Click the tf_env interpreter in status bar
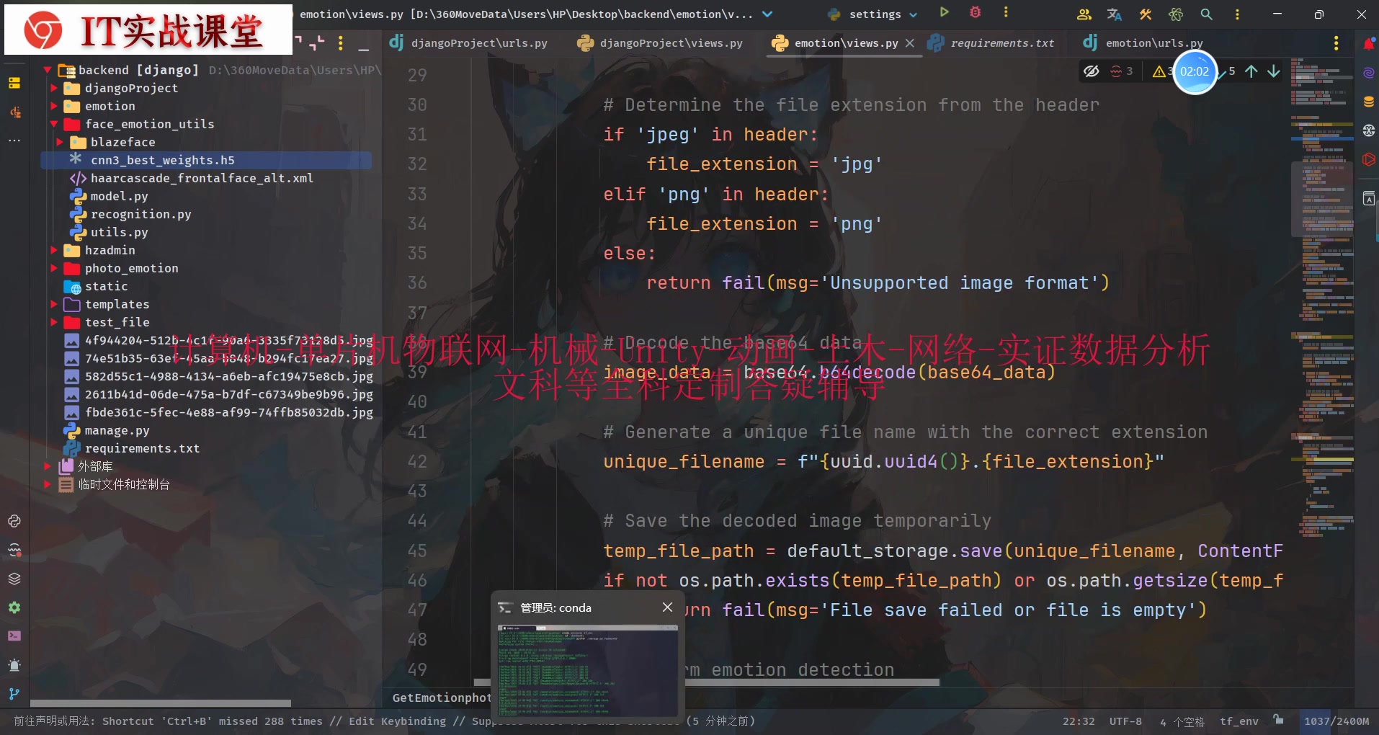The width and height of the screenshot is (1379, 735). [x=1239, y=721]
